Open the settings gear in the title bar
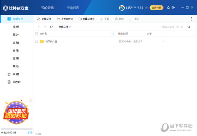The image size is (197, 136). (x=173, y=7)
